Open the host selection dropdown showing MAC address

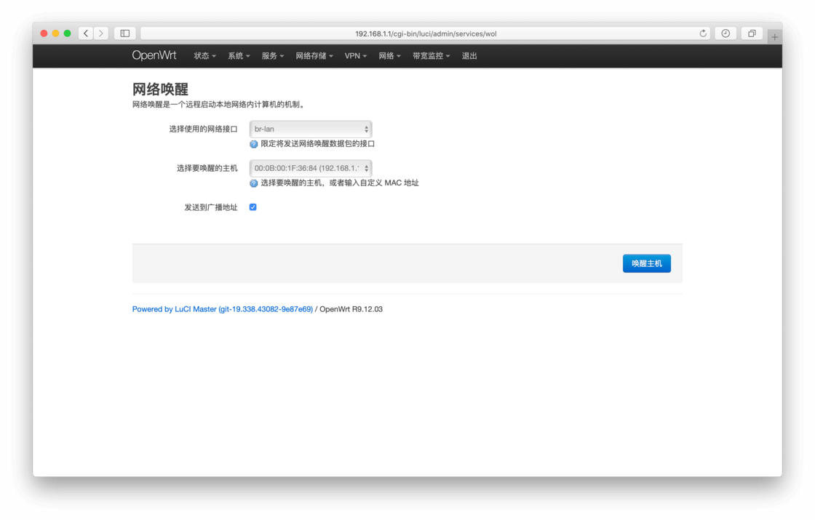pyautogui.click(x=311, y=168)
